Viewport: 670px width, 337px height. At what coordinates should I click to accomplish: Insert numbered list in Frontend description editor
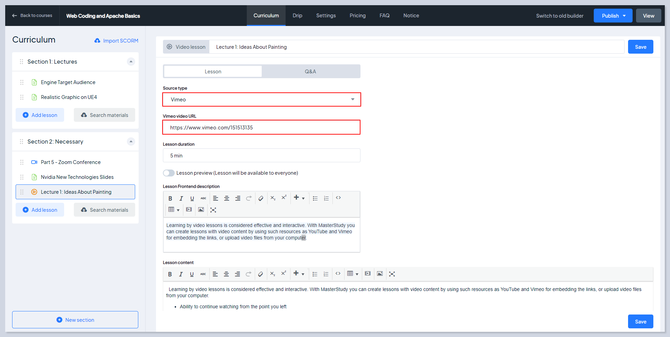click(326, 198)
